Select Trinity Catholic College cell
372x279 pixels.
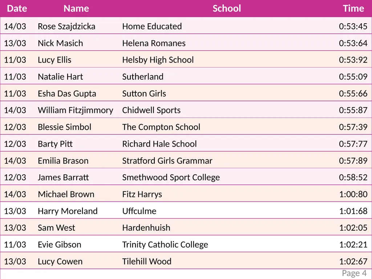coord(165,244)
